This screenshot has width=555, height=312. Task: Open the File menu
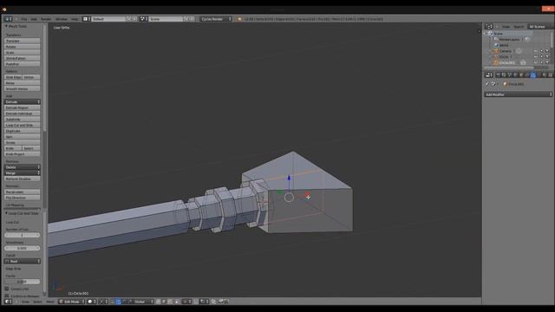(24, 19)
